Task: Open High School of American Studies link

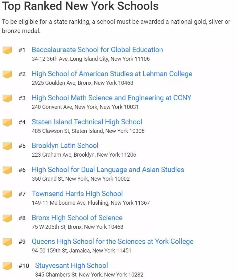Action: pos(112,74)
